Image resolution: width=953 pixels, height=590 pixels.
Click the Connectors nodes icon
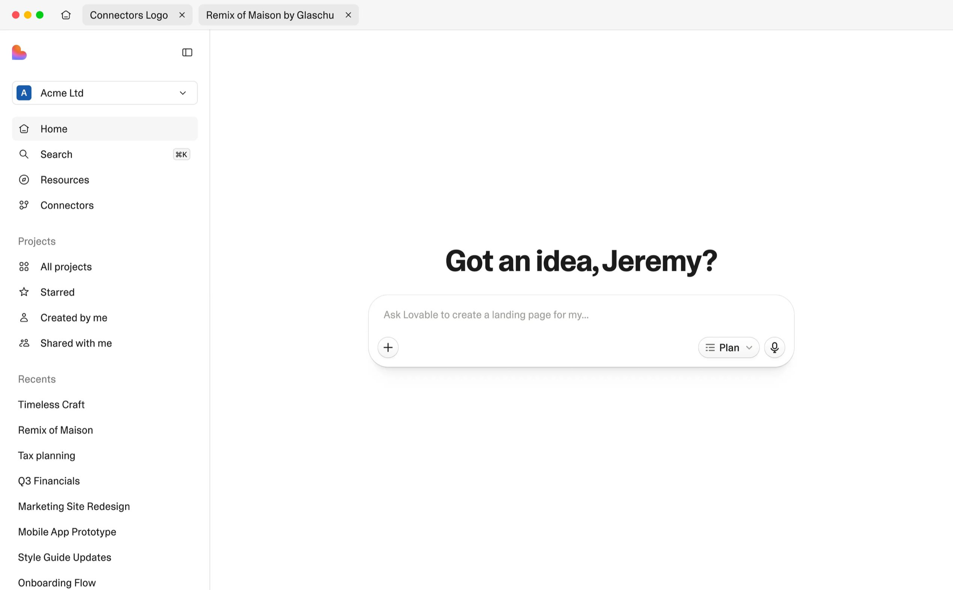pyautogui.click(x=24, y=205)
